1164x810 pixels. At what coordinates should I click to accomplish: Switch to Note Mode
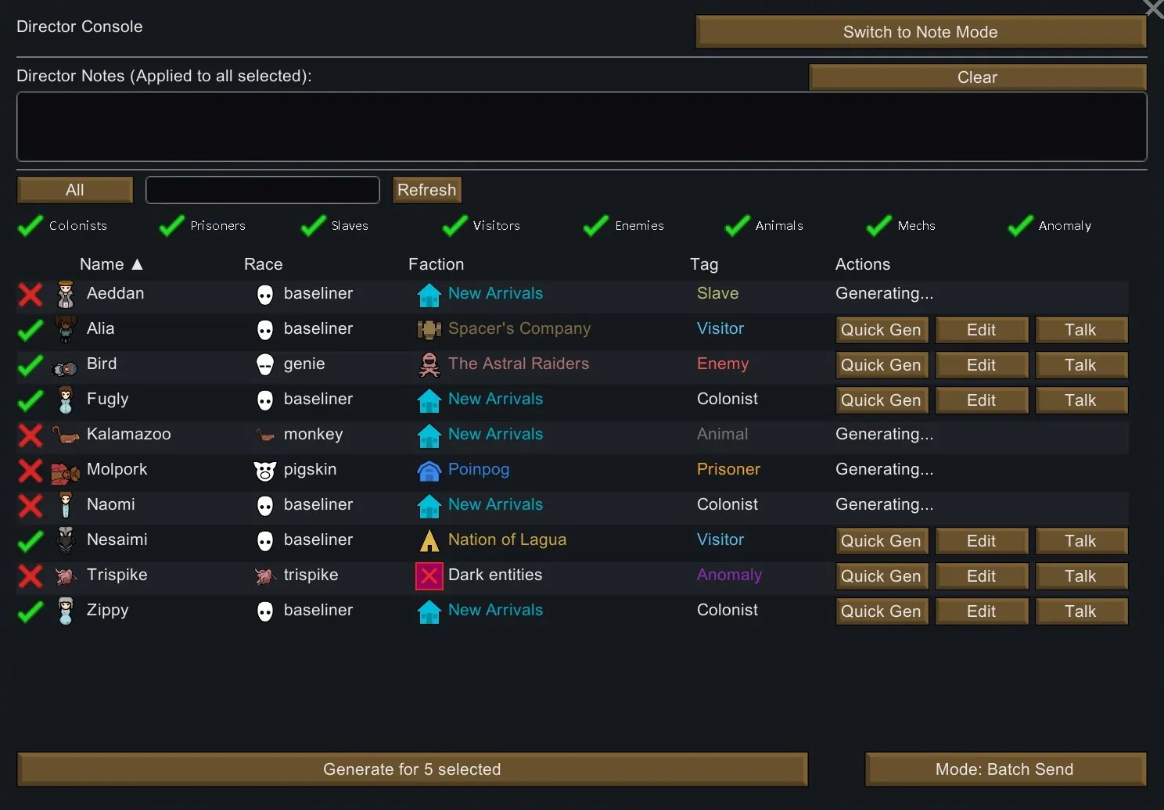920,32
